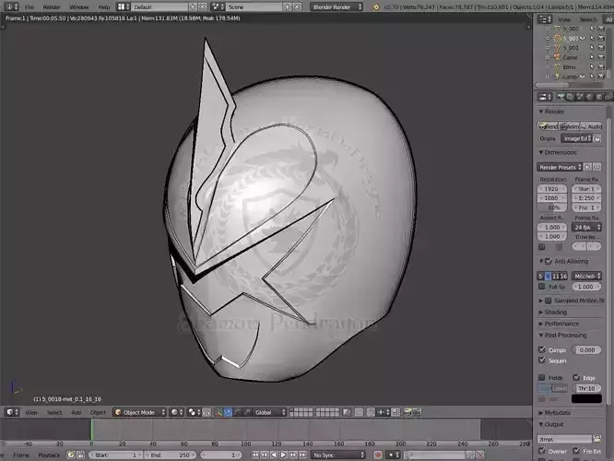Enable the Full Sample checkbox

(x=541, y=287)
